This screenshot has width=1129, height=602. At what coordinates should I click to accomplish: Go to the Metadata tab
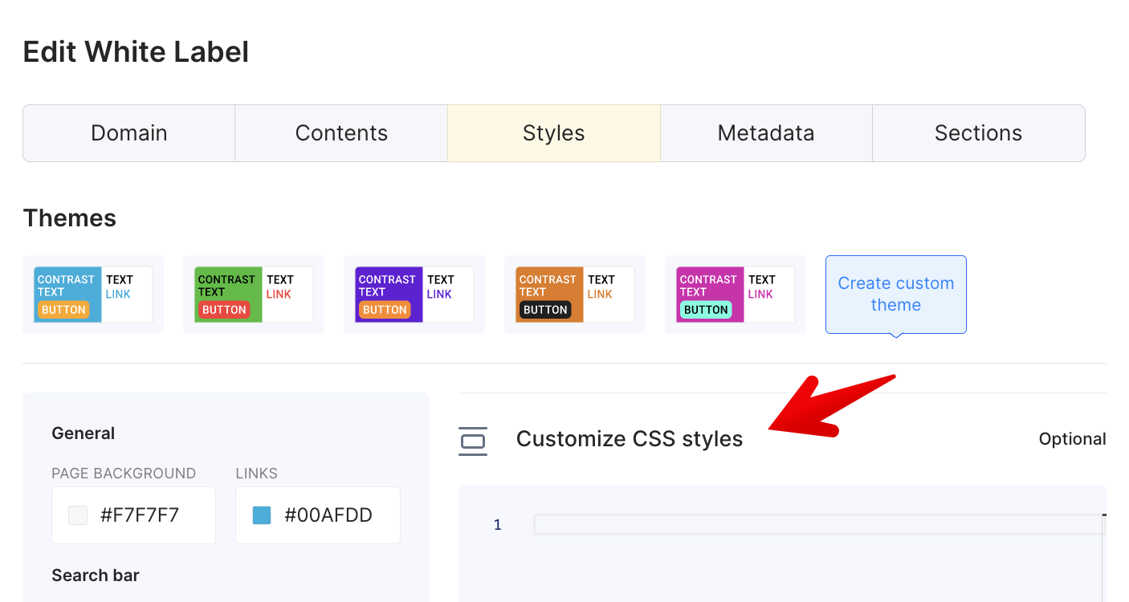click(766, 133)
